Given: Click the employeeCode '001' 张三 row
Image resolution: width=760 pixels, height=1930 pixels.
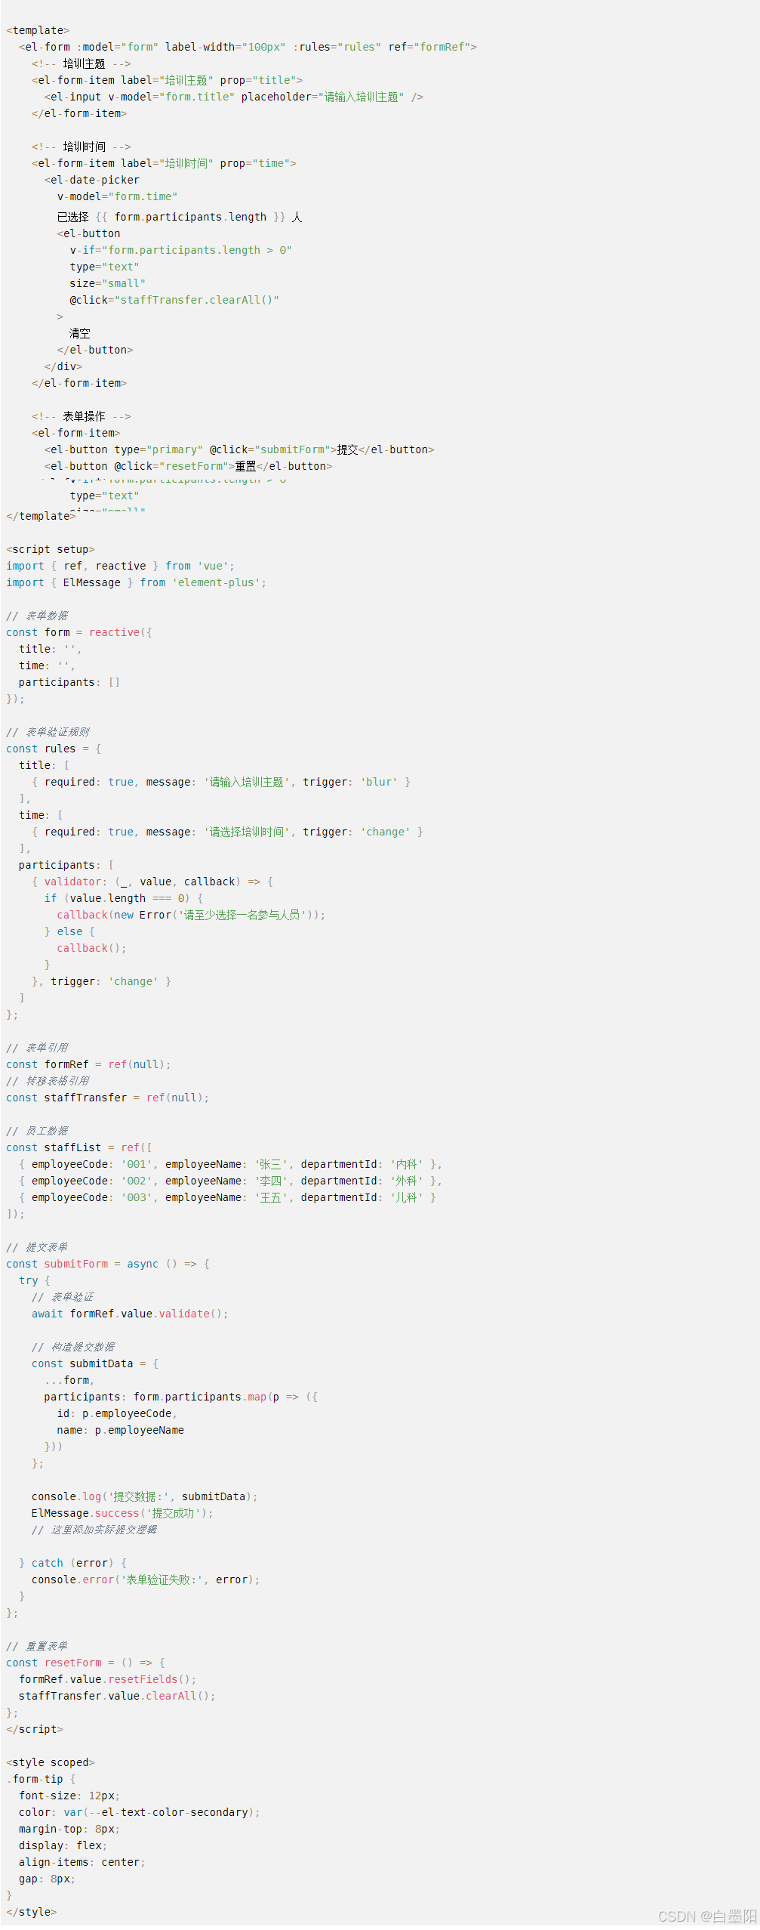Looking at the screenshot, I should pyautogui.click(x=231, y=1164).
